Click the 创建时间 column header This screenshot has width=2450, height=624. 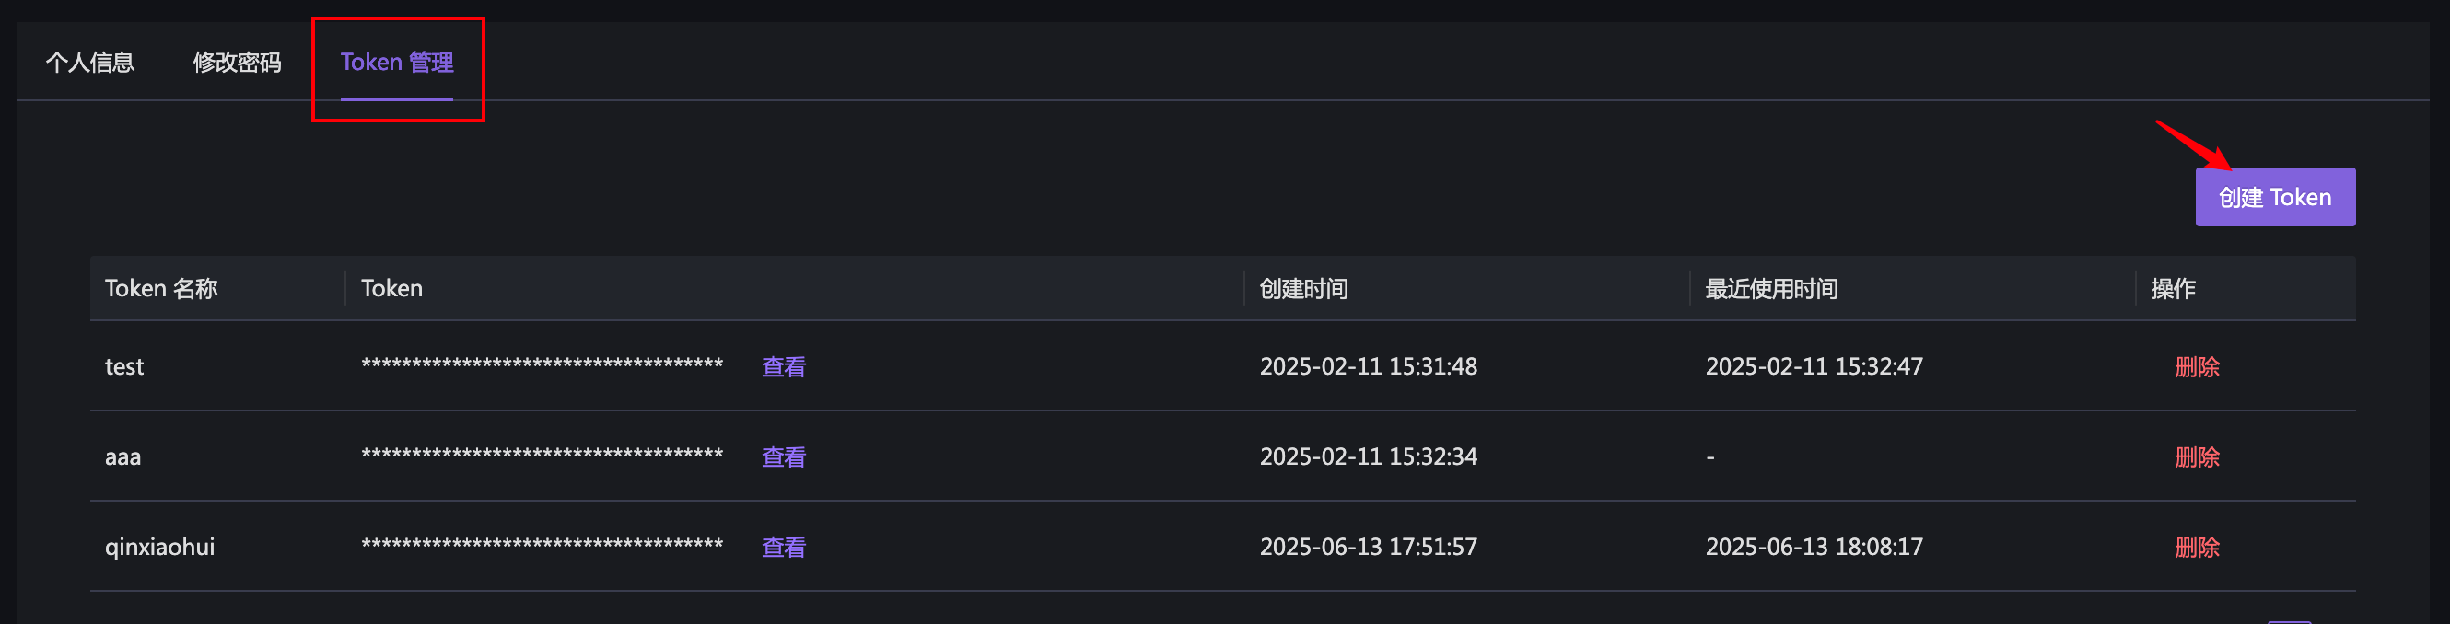pyautogui.click(x=1303, y=289)
